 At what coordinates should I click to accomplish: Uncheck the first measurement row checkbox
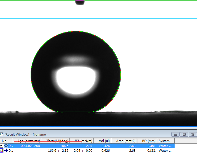click(2, 146)
